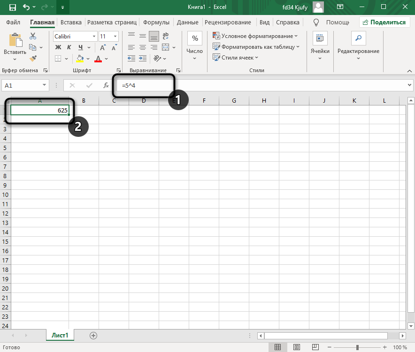Click the Cut scissors icon
Viewport: 415px width, 352px height.
pos(32,36)
